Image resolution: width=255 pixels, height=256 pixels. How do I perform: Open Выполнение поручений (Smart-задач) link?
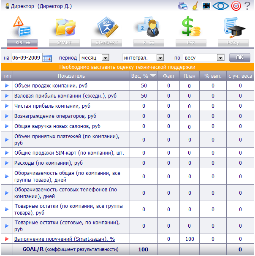pos(65,239)
